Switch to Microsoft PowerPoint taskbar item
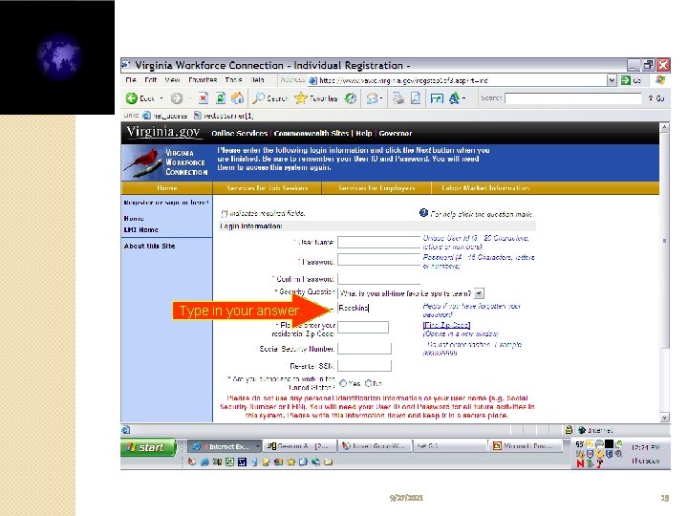 (526, 446)
